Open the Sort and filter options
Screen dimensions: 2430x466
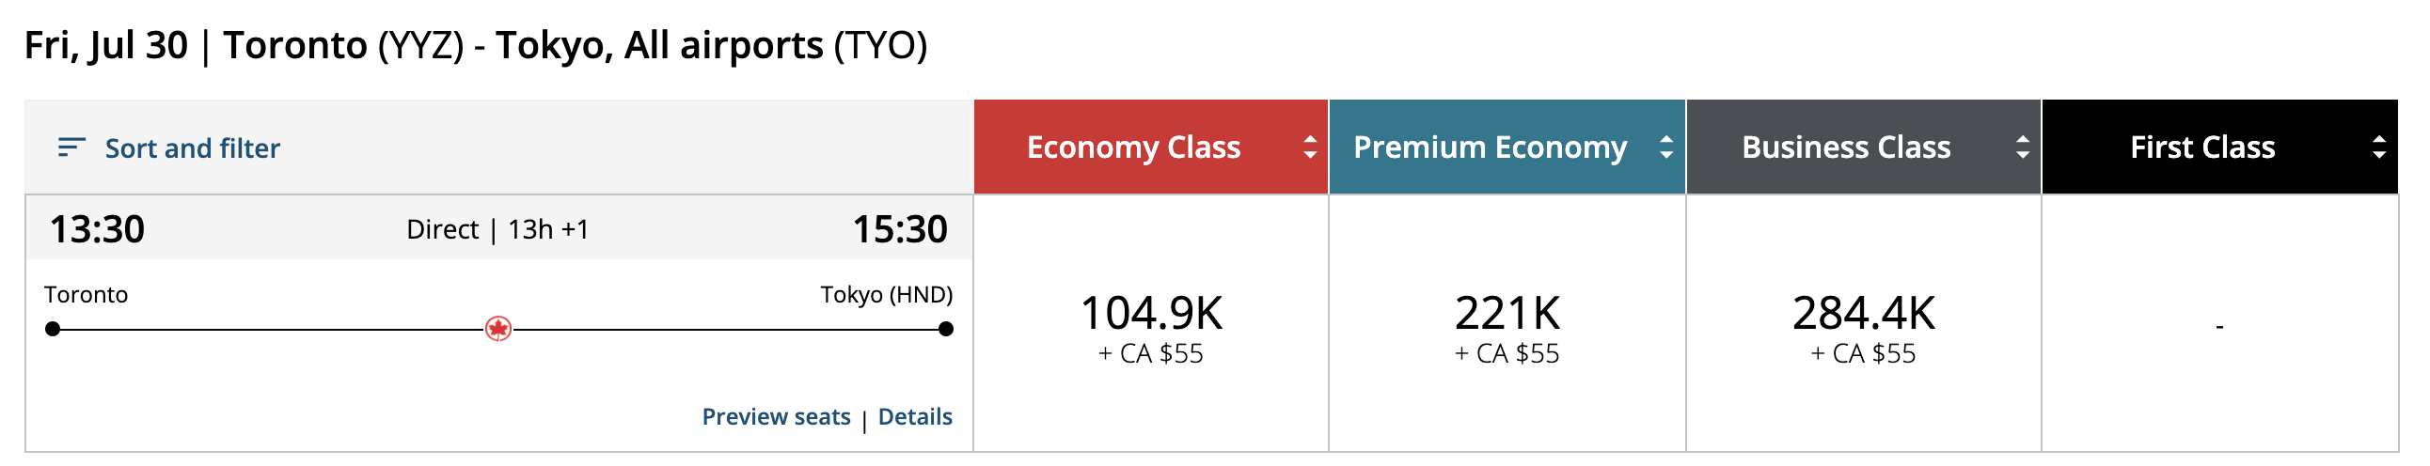click(193, 148)
